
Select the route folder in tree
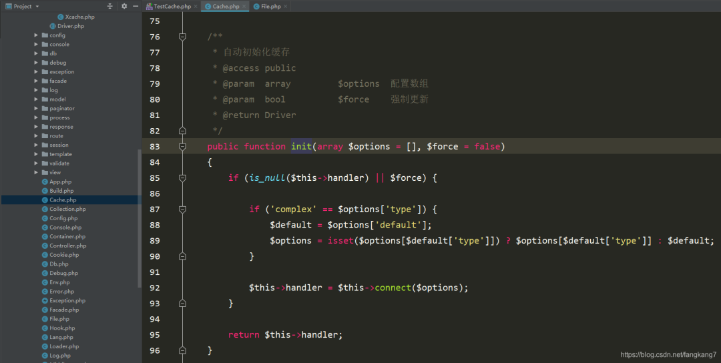coord(56,136)
